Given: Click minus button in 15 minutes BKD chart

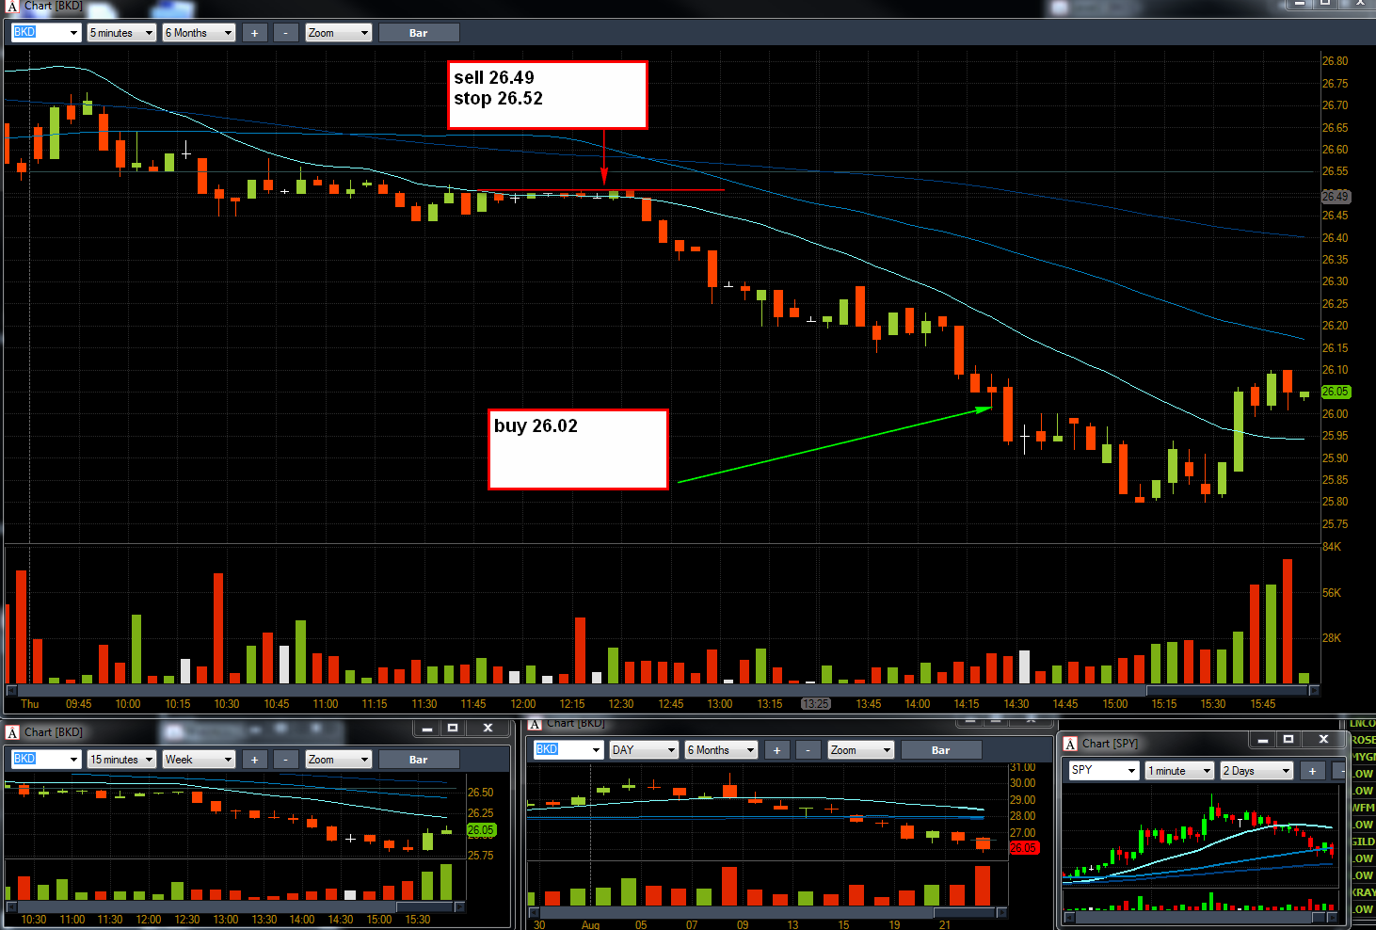Looking at the screenshot, I should coord(286,760).
